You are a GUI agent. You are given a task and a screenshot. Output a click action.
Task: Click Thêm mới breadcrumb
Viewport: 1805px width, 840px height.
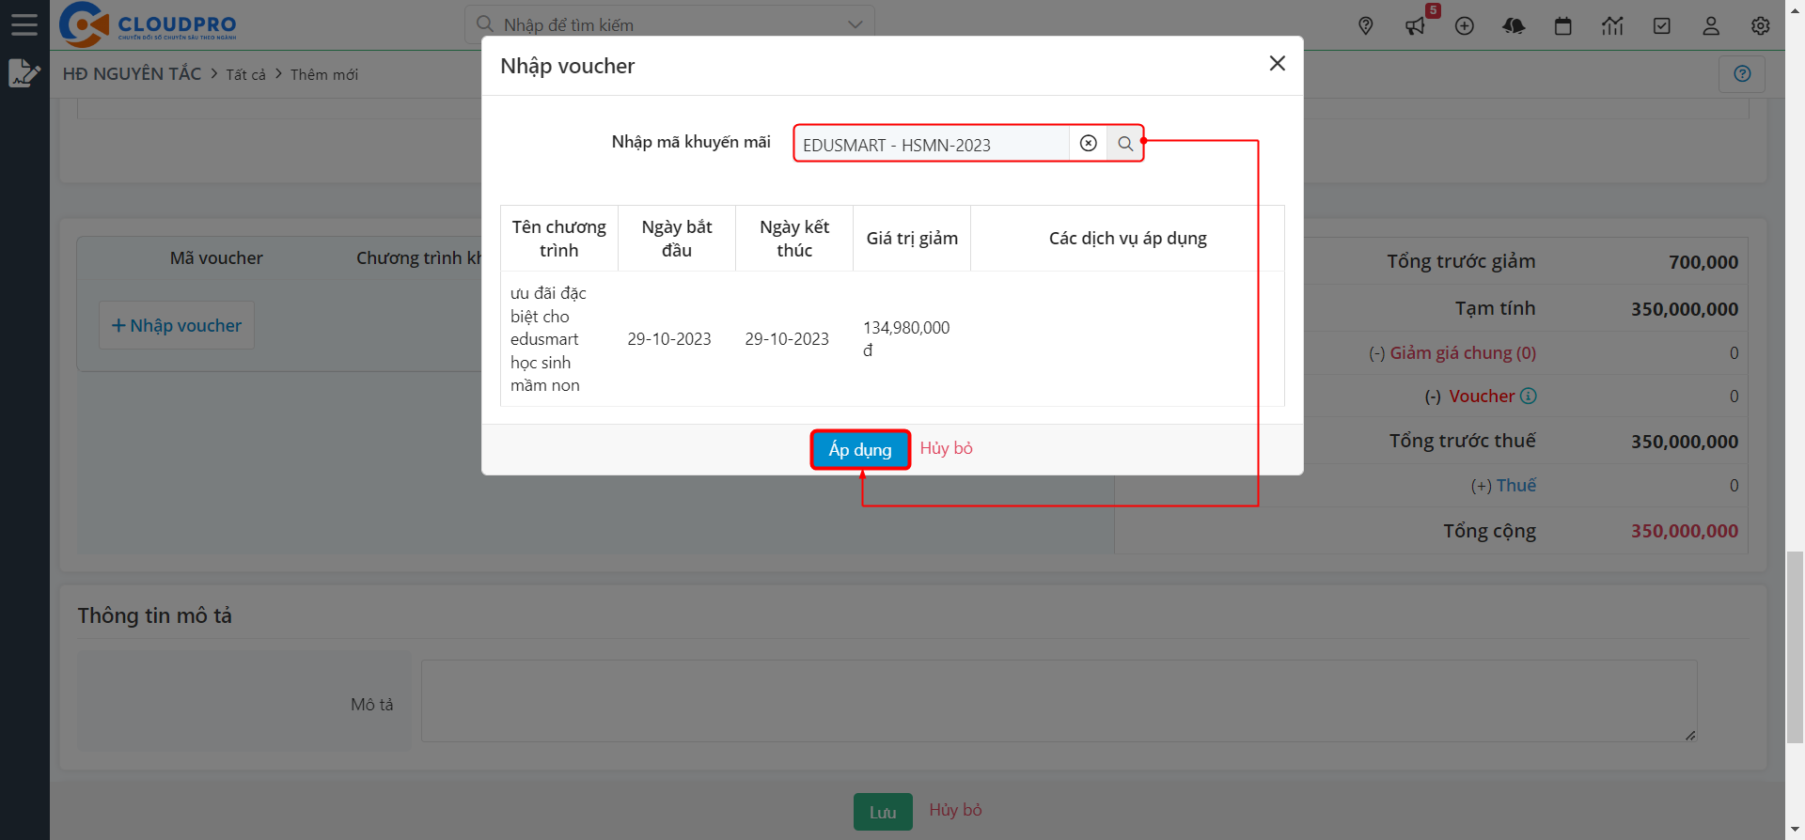click(x=324, y=74)
